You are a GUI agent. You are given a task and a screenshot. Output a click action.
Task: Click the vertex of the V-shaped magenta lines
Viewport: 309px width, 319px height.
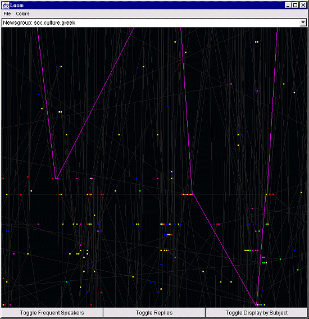[56, 179]
